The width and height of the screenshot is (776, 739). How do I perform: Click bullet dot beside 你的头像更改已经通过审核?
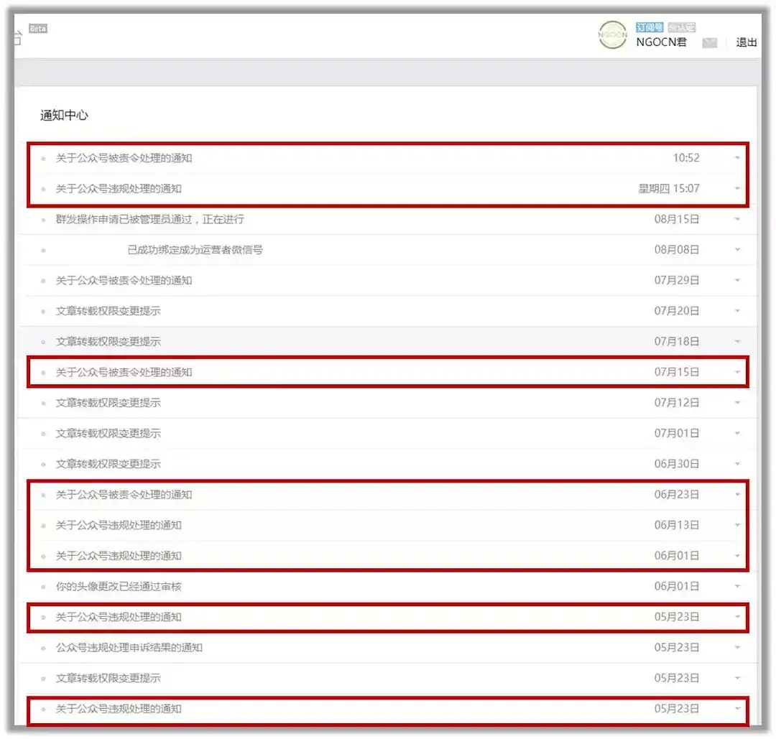click(43, 587)
